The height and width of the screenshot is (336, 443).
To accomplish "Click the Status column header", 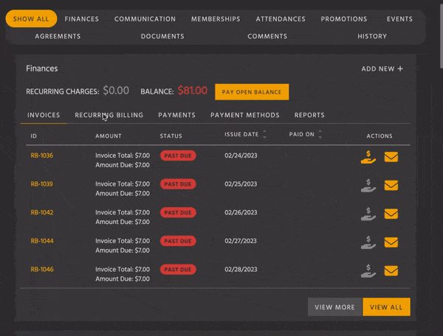I will pyautogui.click(x=171, y=136).
